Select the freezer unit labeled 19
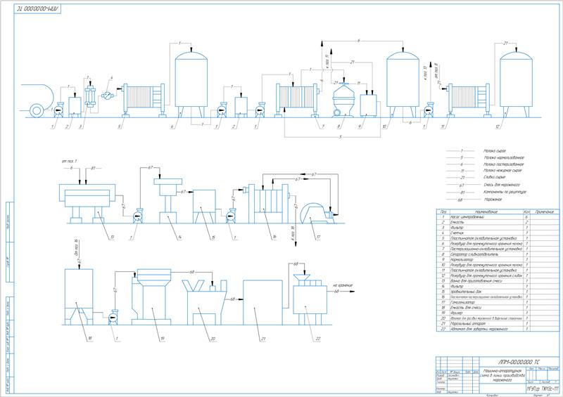This screenshot has width=563, height=397. pos(151,297)
